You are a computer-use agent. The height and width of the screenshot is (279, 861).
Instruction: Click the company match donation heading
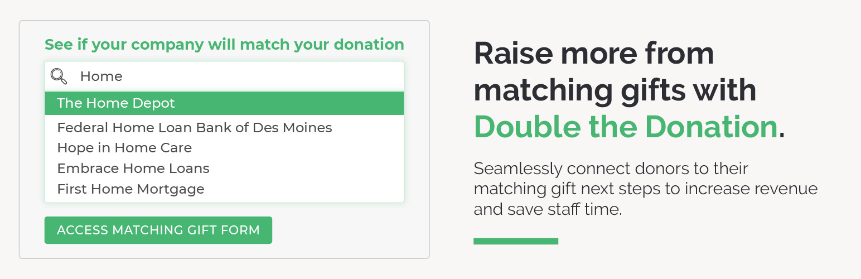(224, 45)
